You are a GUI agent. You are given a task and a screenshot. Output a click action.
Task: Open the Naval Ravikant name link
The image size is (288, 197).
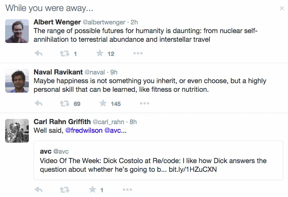click(58, 72)
